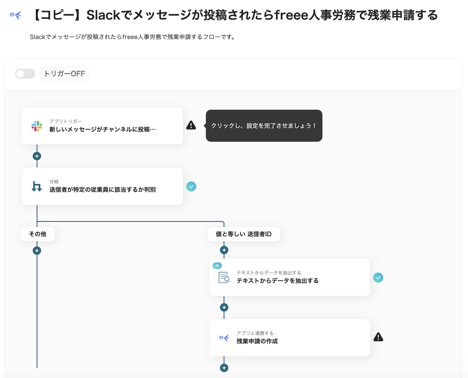Click the document extraction icon on the AI step

click(x=224, y=277)
